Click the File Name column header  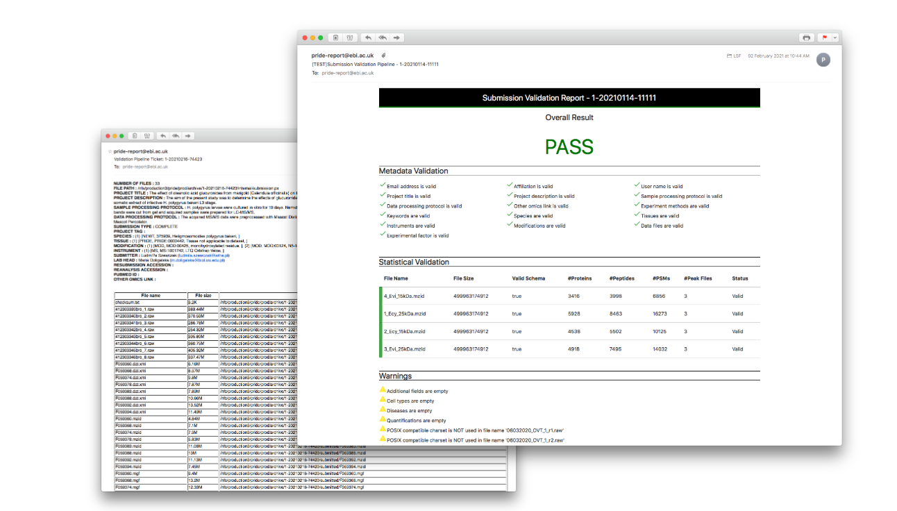[x=397, y=278]
